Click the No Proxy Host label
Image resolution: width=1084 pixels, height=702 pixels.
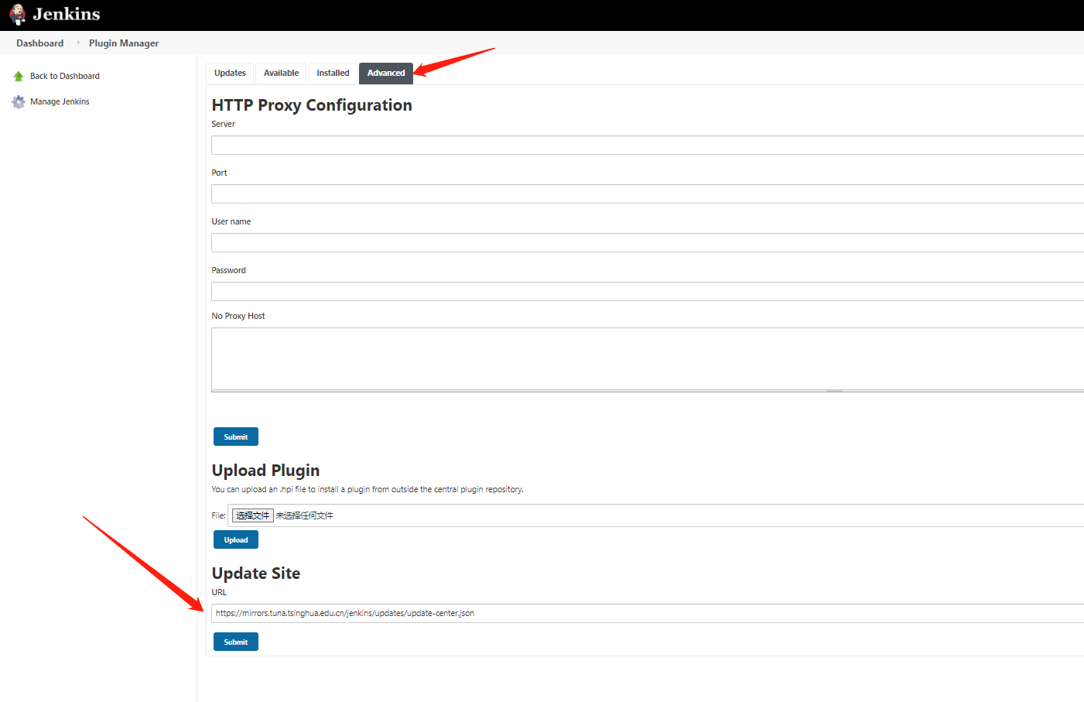238,316
